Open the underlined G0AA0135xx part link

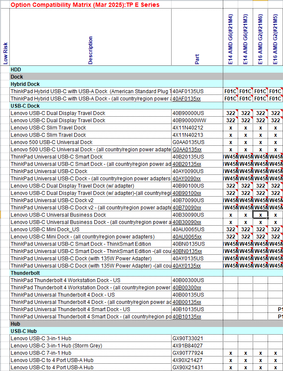pyautogui.click(x=187, y=150)
